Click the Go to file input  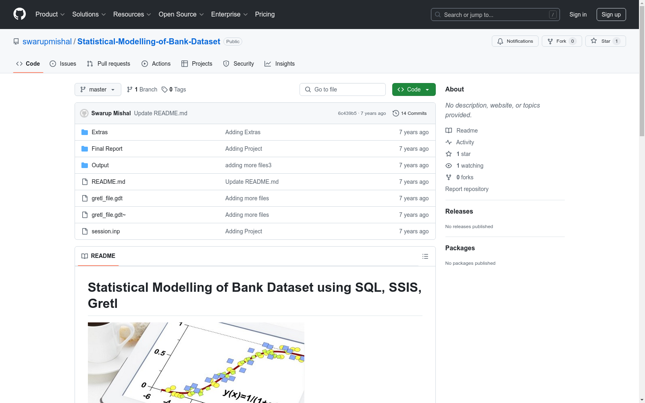pos(343,89)
